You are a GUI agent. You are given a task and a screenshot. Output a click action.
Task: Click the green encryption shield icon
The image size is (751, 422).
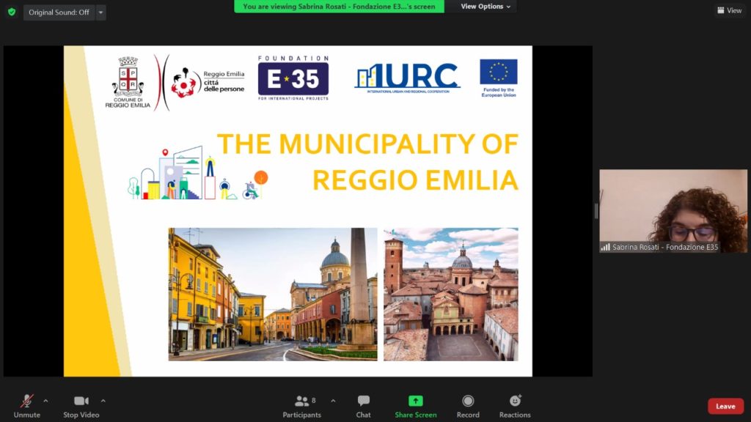pos(11,12)
